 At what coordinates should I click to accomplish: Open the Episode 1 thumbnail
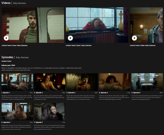pyautogui.click(x=17, y=82)
